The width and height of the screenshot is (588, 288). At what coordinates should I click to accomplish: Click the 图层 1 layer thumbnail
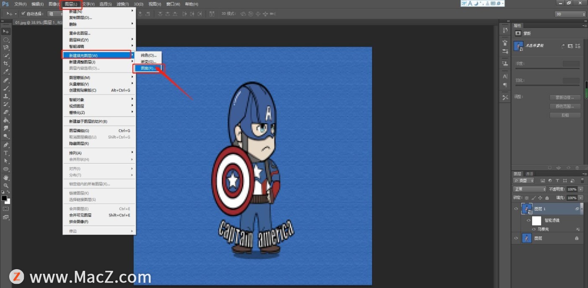pos(527,208)
